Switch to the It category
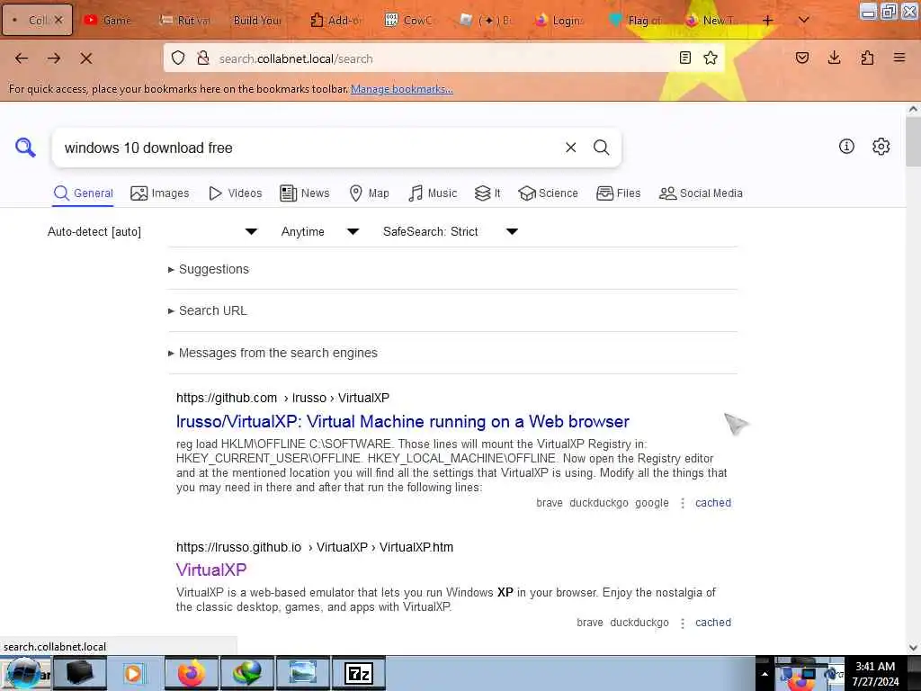The image size is (921, 691). (x=487, y=193)
